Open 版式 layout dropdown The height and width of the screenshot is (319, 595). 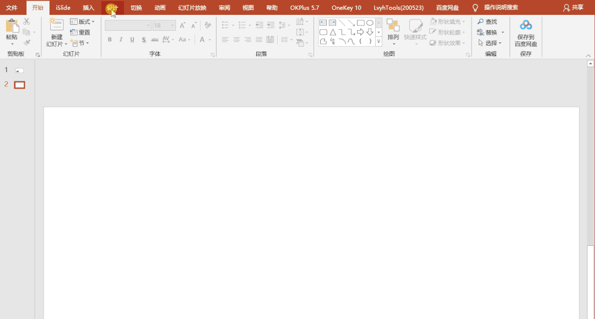(x=83, y=21)
